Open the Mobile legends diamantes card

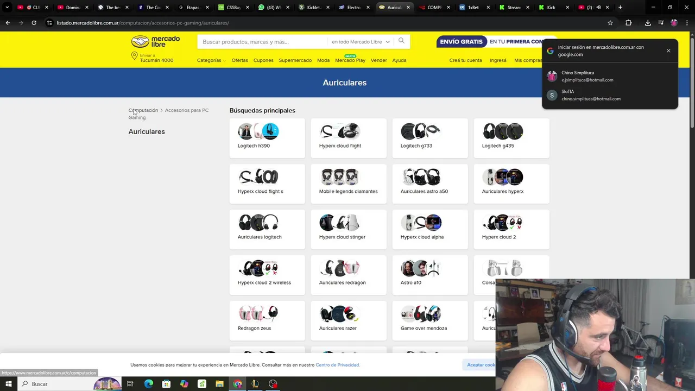pos(349,184)
